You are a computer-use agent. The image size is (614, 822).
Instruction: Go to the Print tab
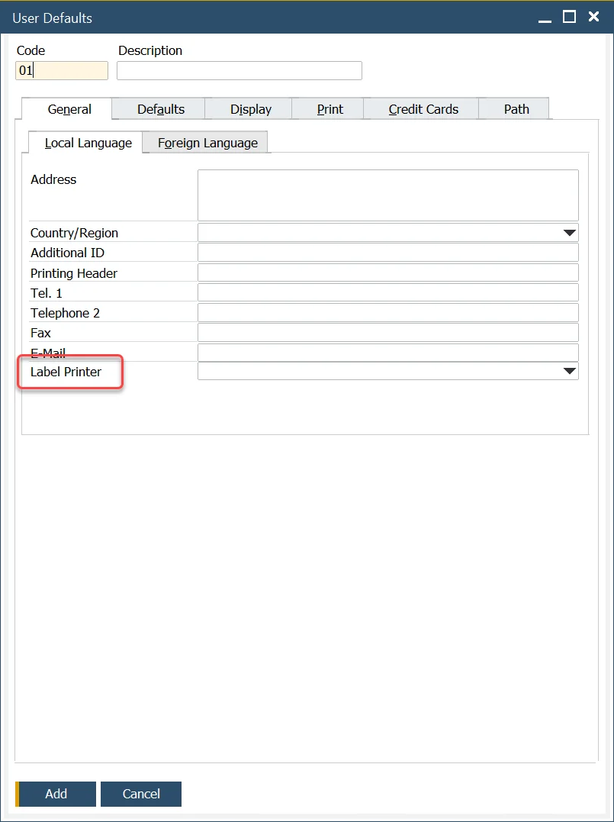(330, 109)
